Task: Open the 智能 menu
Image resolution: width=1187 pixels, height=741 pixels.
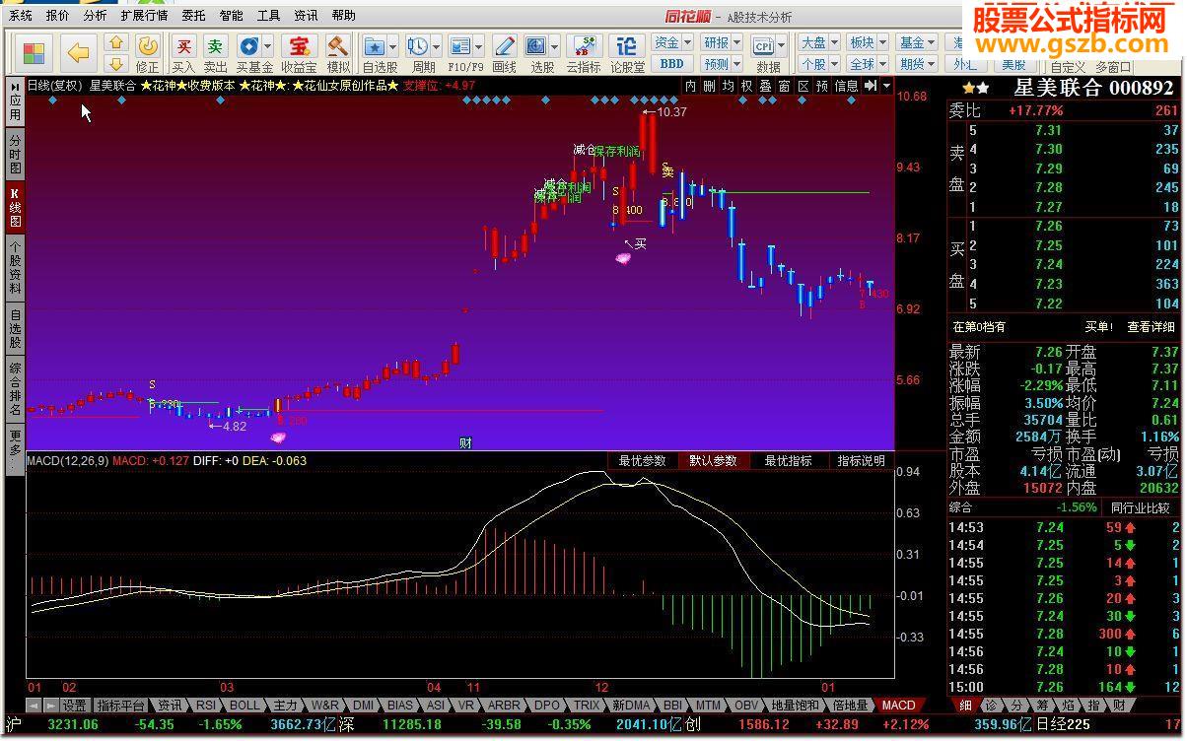Action: (232, 16)
